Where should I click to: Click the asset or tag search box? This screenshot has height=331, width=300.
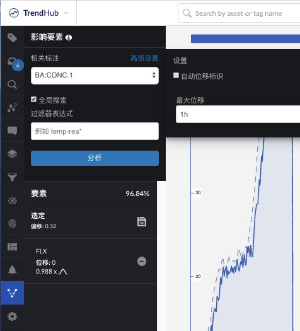(x=239, y=13)
